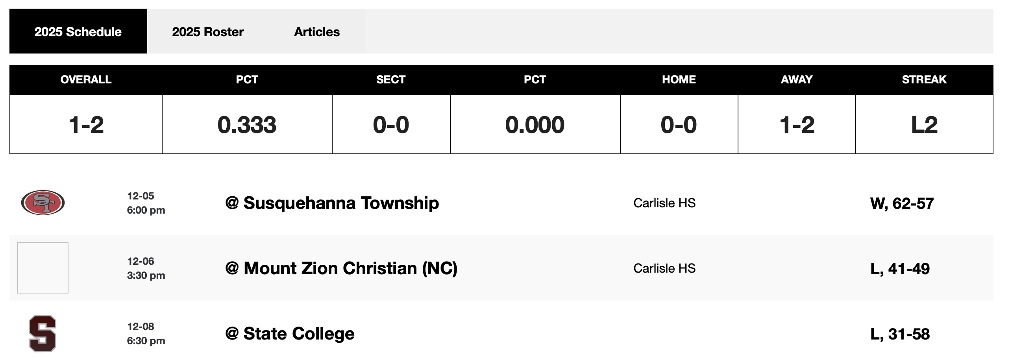Click the L2 streak value

[924, 125]
